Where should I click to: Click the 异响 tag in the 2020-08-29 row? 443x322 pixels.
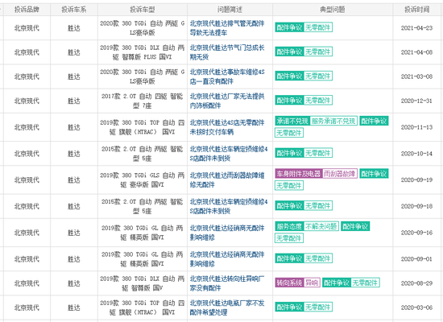[312, 283]
